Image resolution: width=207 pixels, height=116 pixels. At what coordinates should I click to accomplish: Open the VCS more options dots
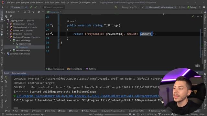click(40, 7)
